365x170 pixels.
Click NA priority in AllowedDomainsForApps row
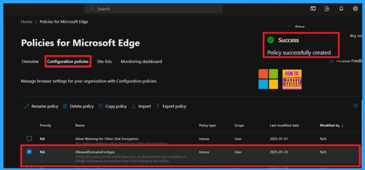point(42,152)
